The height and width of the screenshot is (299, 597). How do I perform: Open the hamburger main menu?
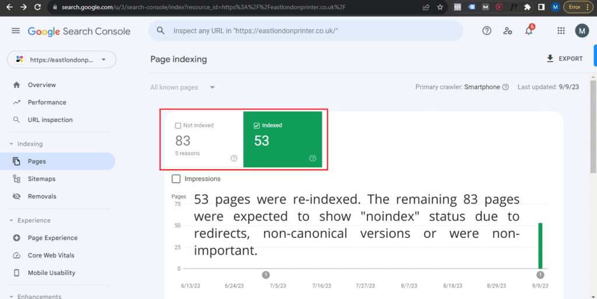(16, 31)
